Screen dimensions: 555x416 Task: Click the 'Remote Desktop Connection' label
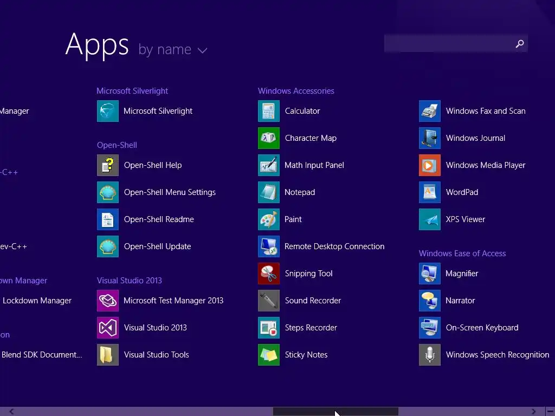(x=334, y=246)
